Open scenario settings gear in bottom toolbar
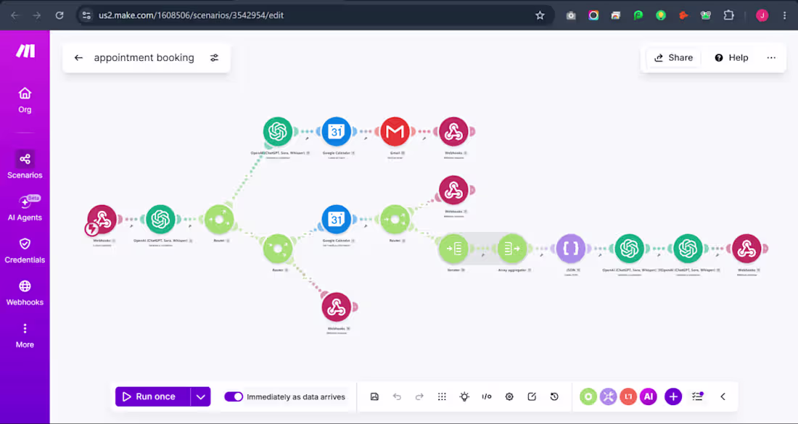Image resolution: width=798 pixels, height=424 pixels. click(x=509, y=396)
